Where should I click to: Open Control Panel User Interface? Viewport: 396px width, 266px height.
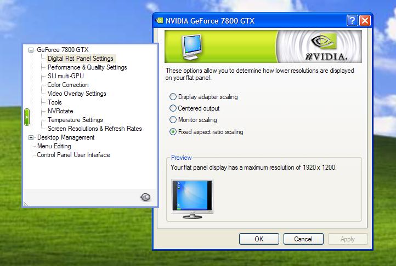point(73,155)
